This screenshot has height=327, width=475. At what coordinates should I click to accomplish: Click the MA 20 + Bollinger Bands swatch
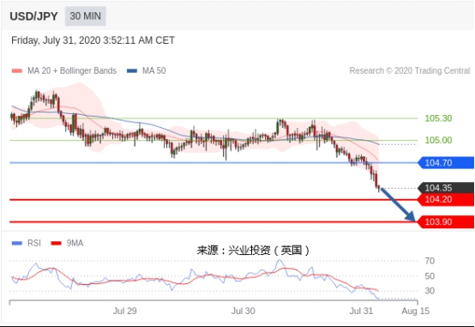pos(17,70)
